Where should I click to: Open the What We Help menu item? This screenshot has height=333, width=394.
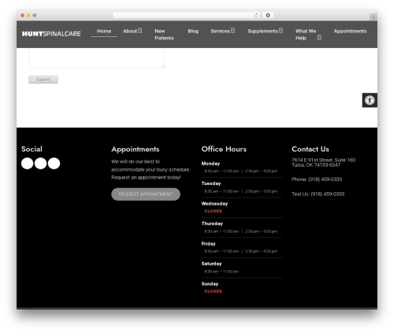(x=306, y=35)
